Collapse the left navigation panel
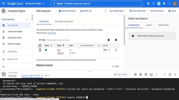Image resolution: width=179 pixels, height=100 pixels. click(x=3, y=67)
